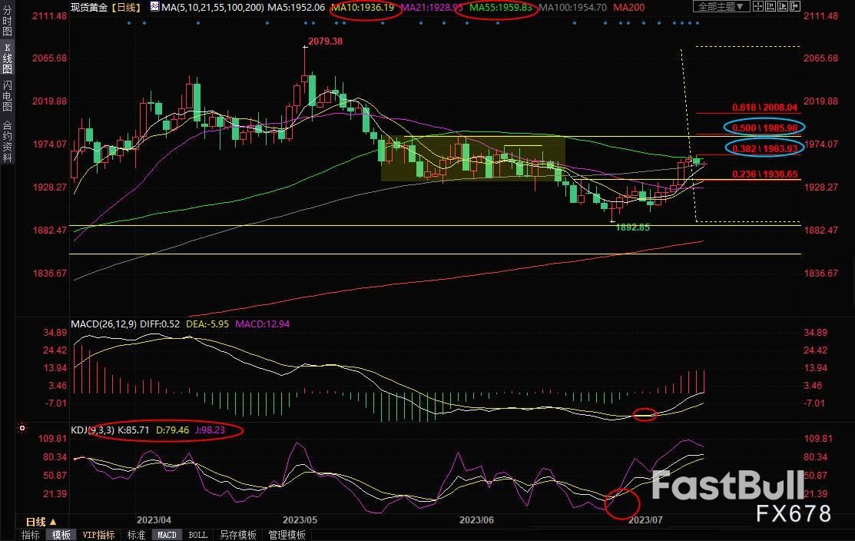Select the 指标 bottom tab

click(x=31, y=535)
